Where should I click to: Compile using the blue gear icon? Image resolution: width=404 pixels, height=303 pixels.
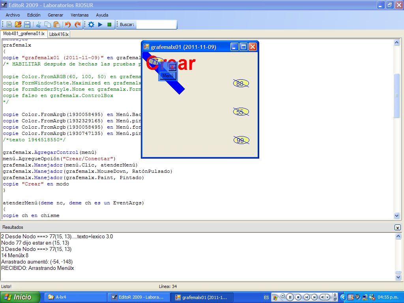pos(91,24)
